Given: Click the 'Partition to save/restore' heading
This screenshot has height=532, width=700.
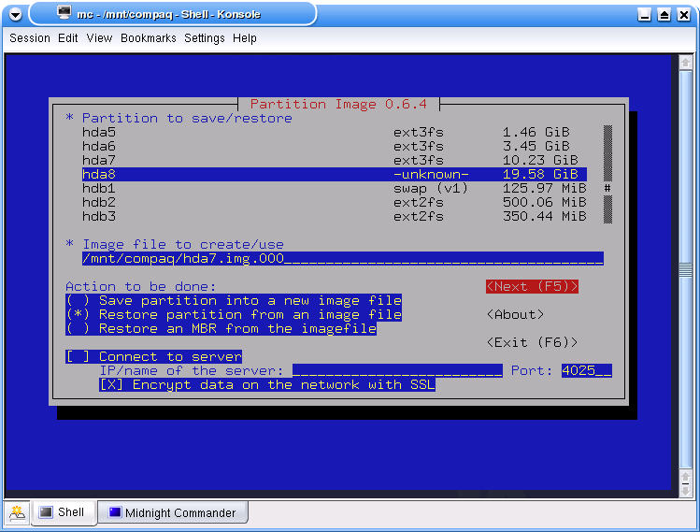Looking at the screenshot, I should click(x=187, y=118).
